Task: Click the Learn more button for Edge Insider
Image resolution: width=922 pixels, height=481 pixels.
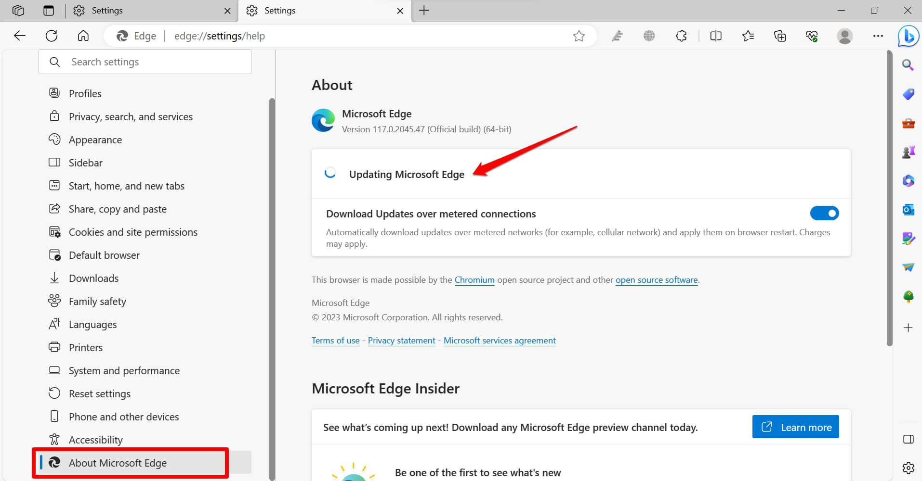Action: (795, 427)
